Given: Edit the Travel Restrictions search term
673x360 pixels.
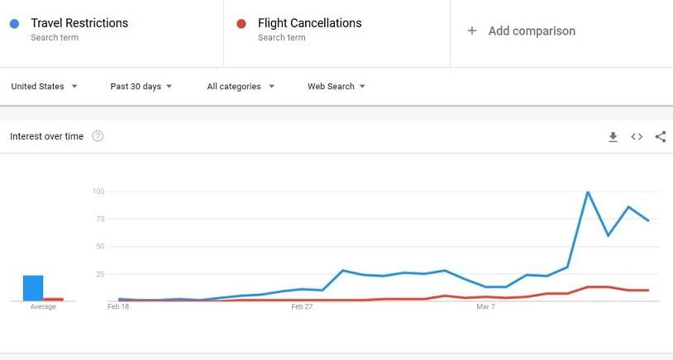Looking at the screenshot, I should pyautogui.click(x=79, y=23).
